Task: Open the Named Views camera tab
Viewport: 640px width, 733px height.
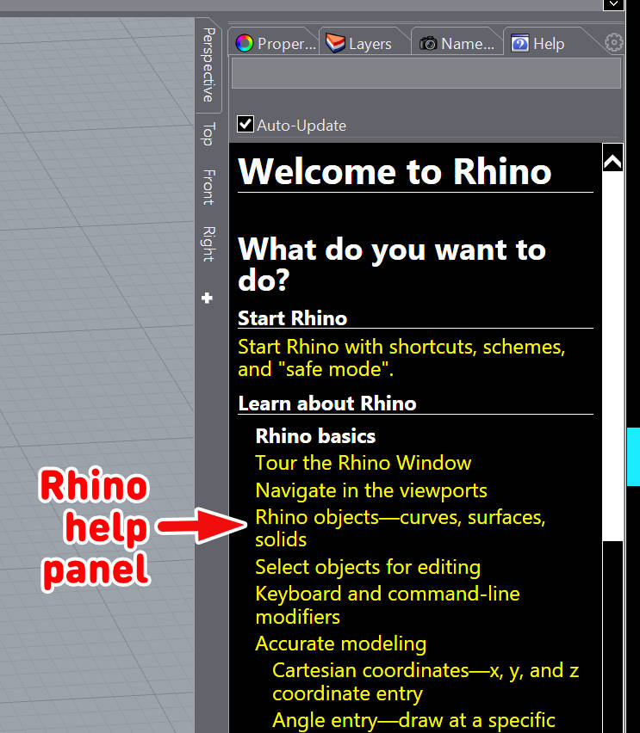Action: pos(457,44)
